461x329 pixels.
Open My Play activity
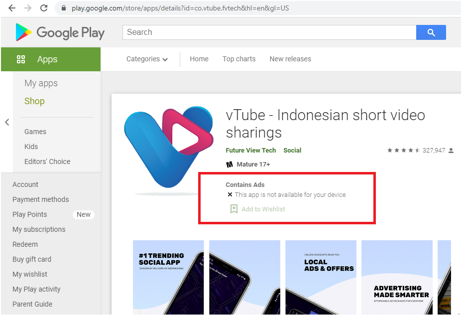[36, 289]
